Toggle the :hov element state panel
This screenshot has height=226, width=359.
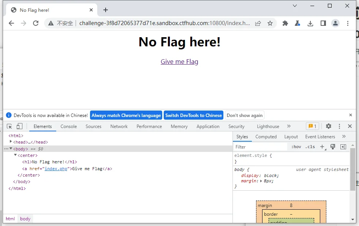pyautogui.click(x=296, y=147)
